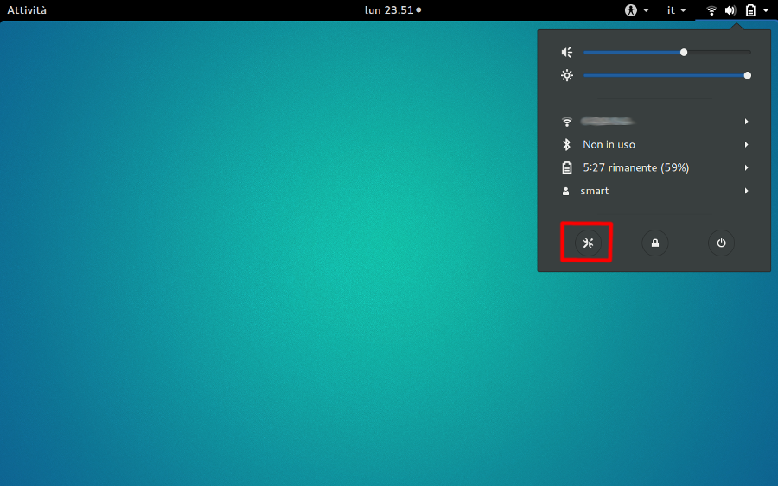Expand the battery submenu arrow

click(746, 168)
